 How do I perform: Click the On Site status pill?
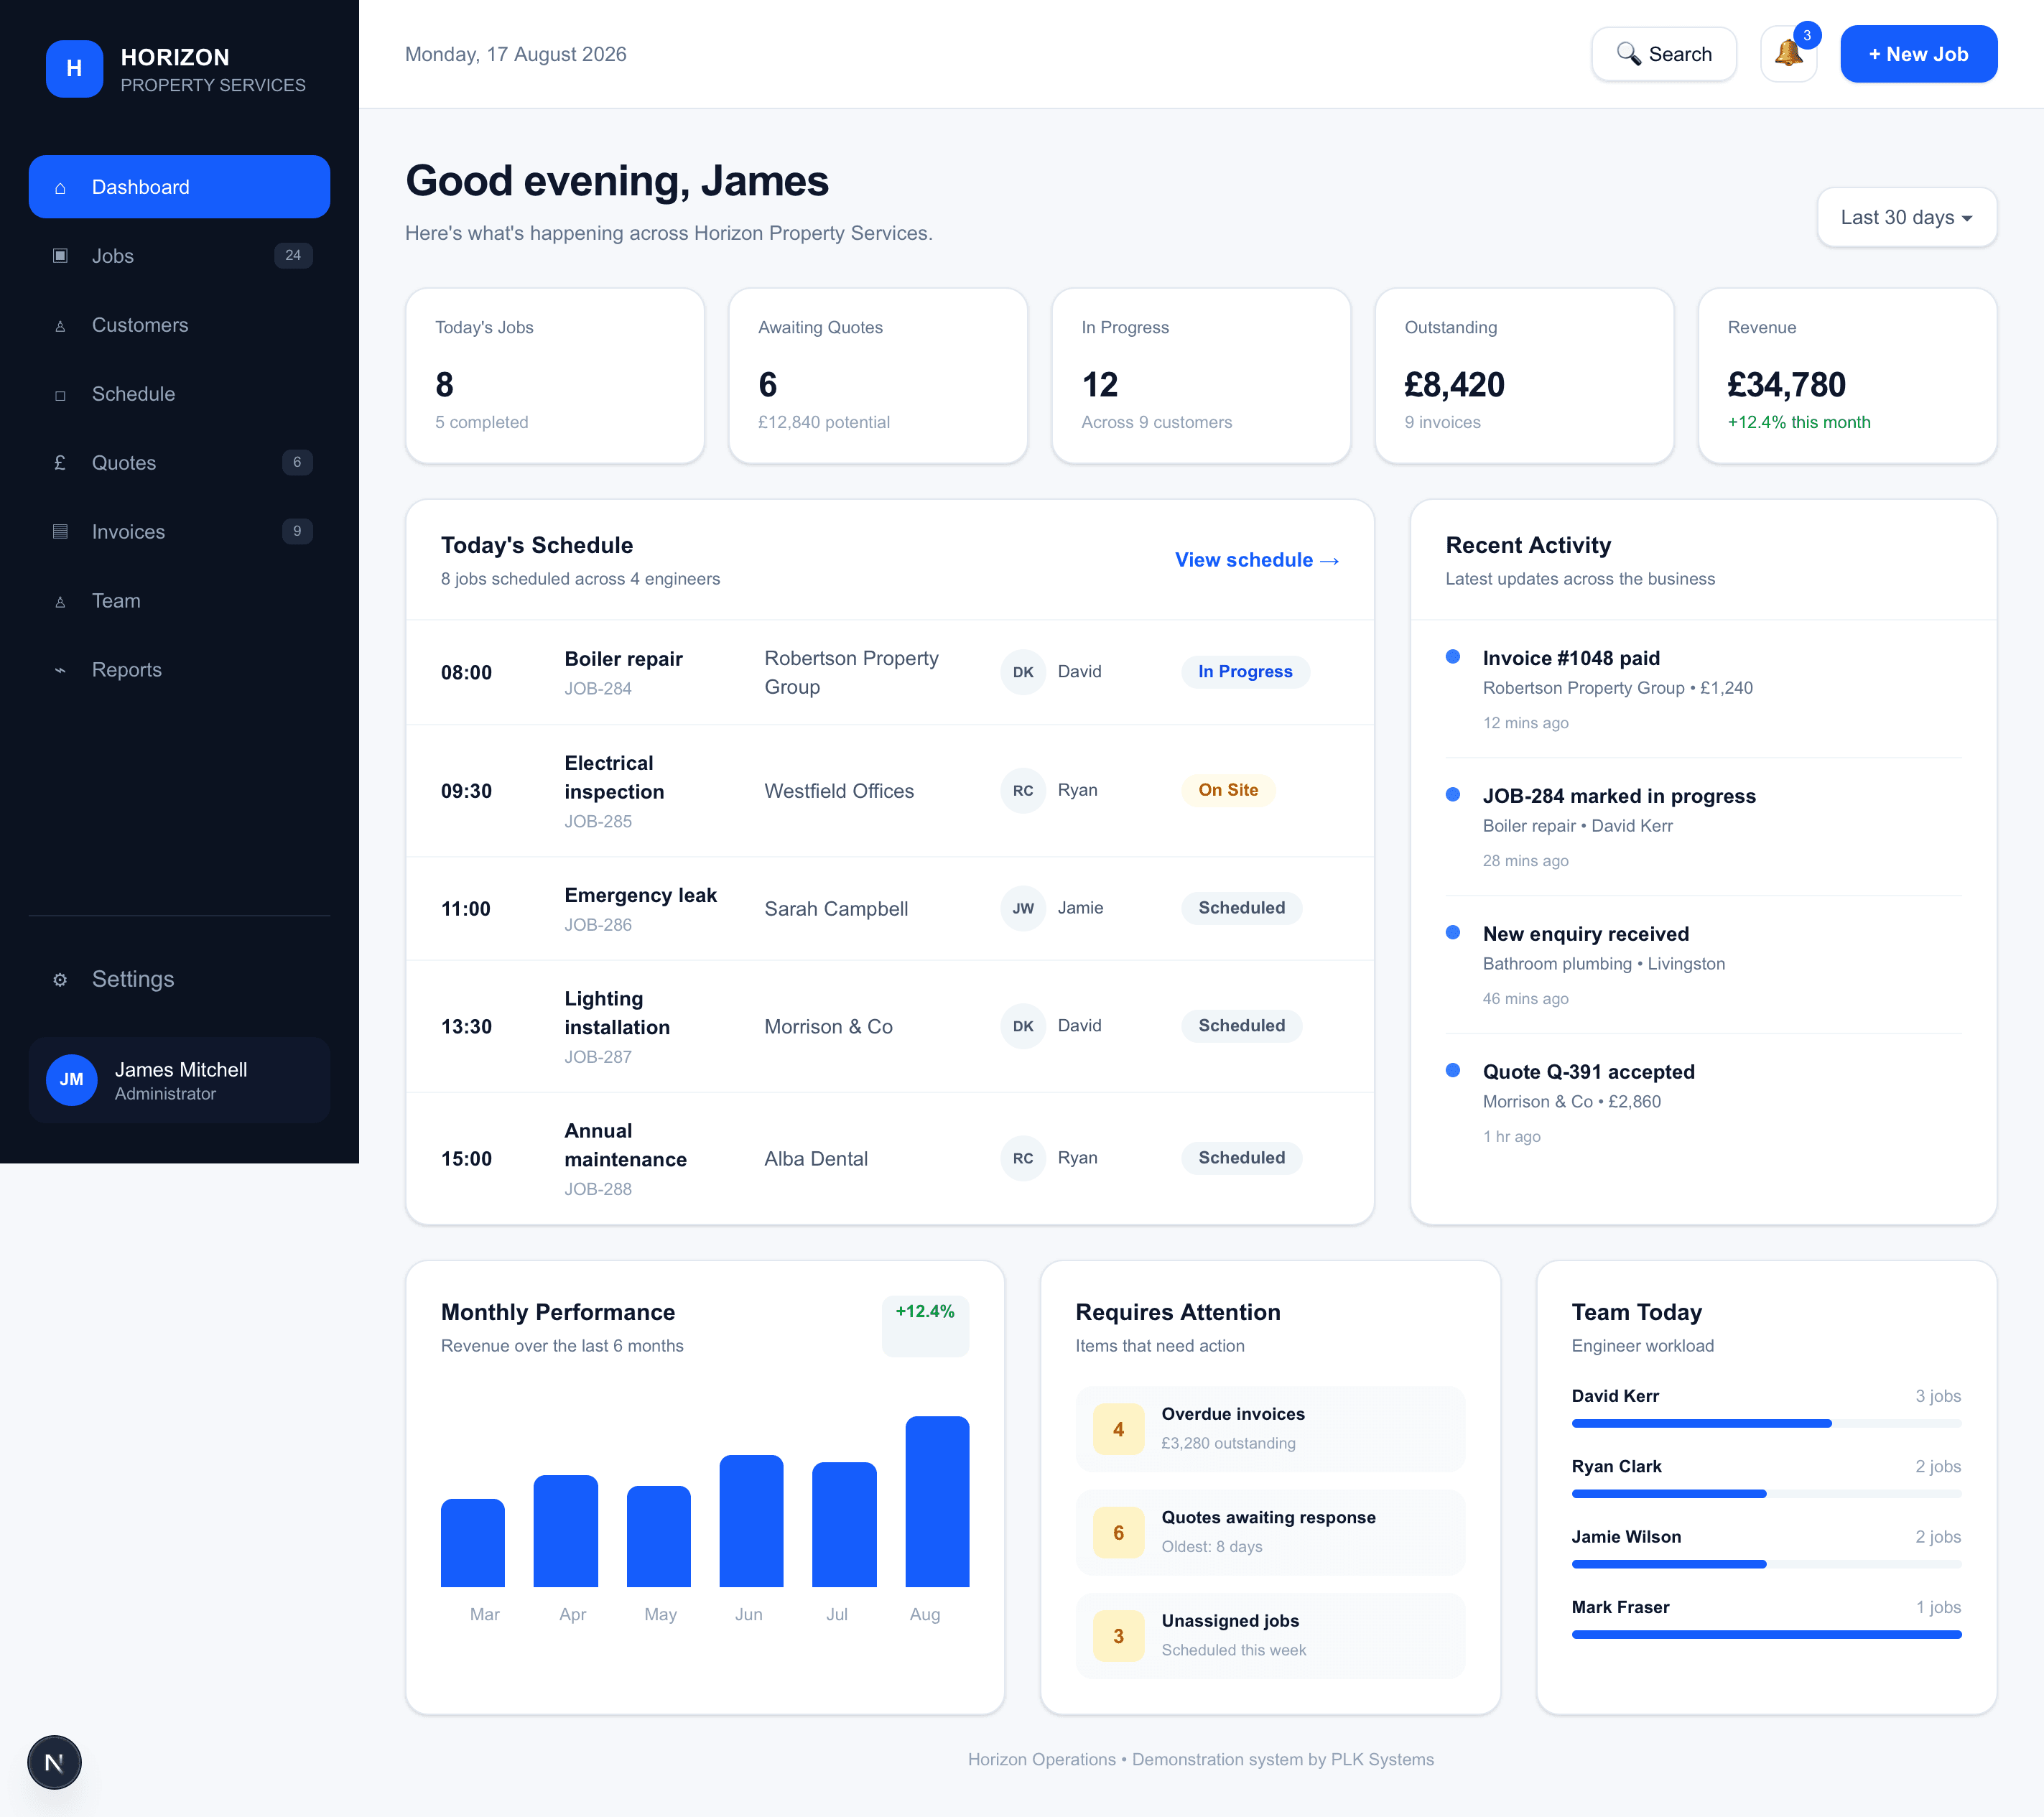(1228, 790)
